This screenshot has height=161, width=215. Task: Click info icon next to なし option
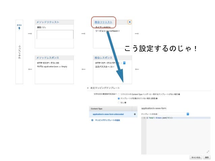(x=125, y=103)
